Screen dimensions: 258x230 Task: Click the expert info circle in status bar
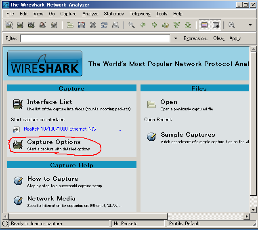tap(5, 224)
